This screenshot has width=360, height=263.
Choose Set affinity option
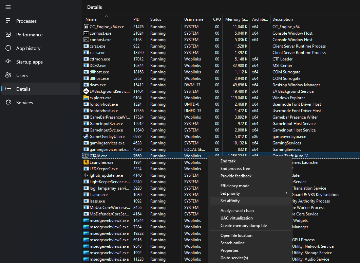(x=250, y=201)
